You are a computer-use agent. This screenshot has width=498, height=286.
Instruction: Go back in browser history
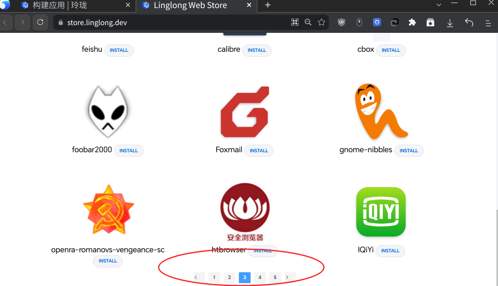[5, 22]
